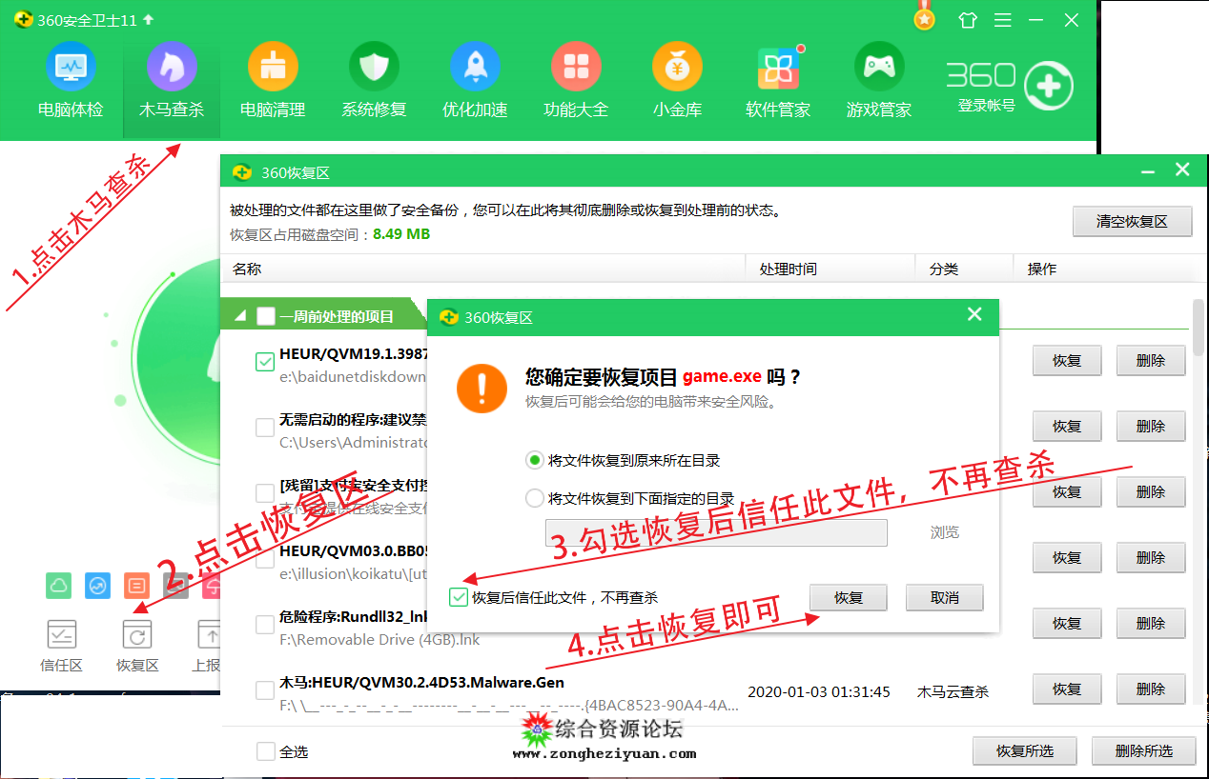Image resolution: width=1209 pixels, height=779 pixels.
Task: Click 删除所选 button
Action: click(1144, 750)
